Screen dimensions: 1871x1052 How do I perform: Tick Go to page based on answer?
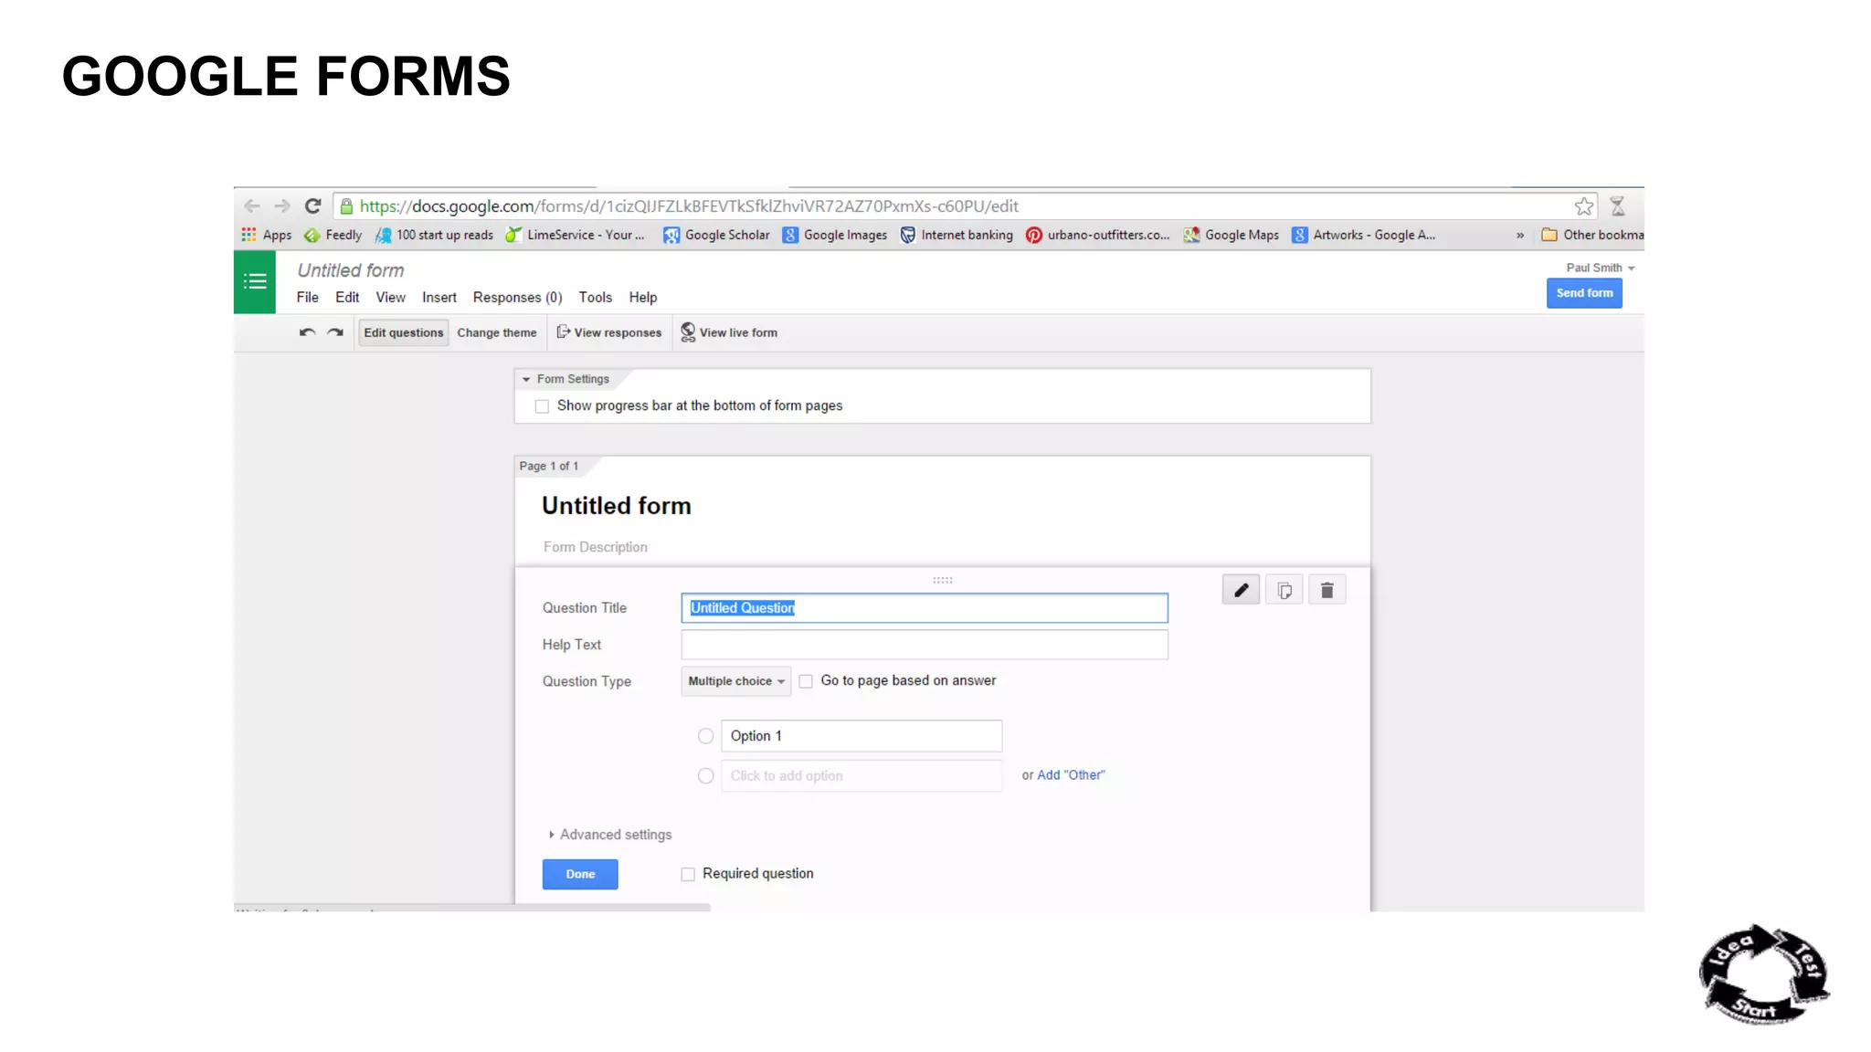click(806, 681)
